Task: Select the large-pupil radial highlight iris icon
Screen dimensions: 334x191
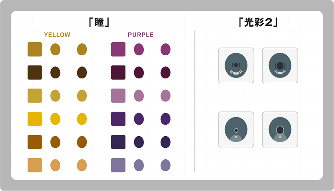Action: 280,65
